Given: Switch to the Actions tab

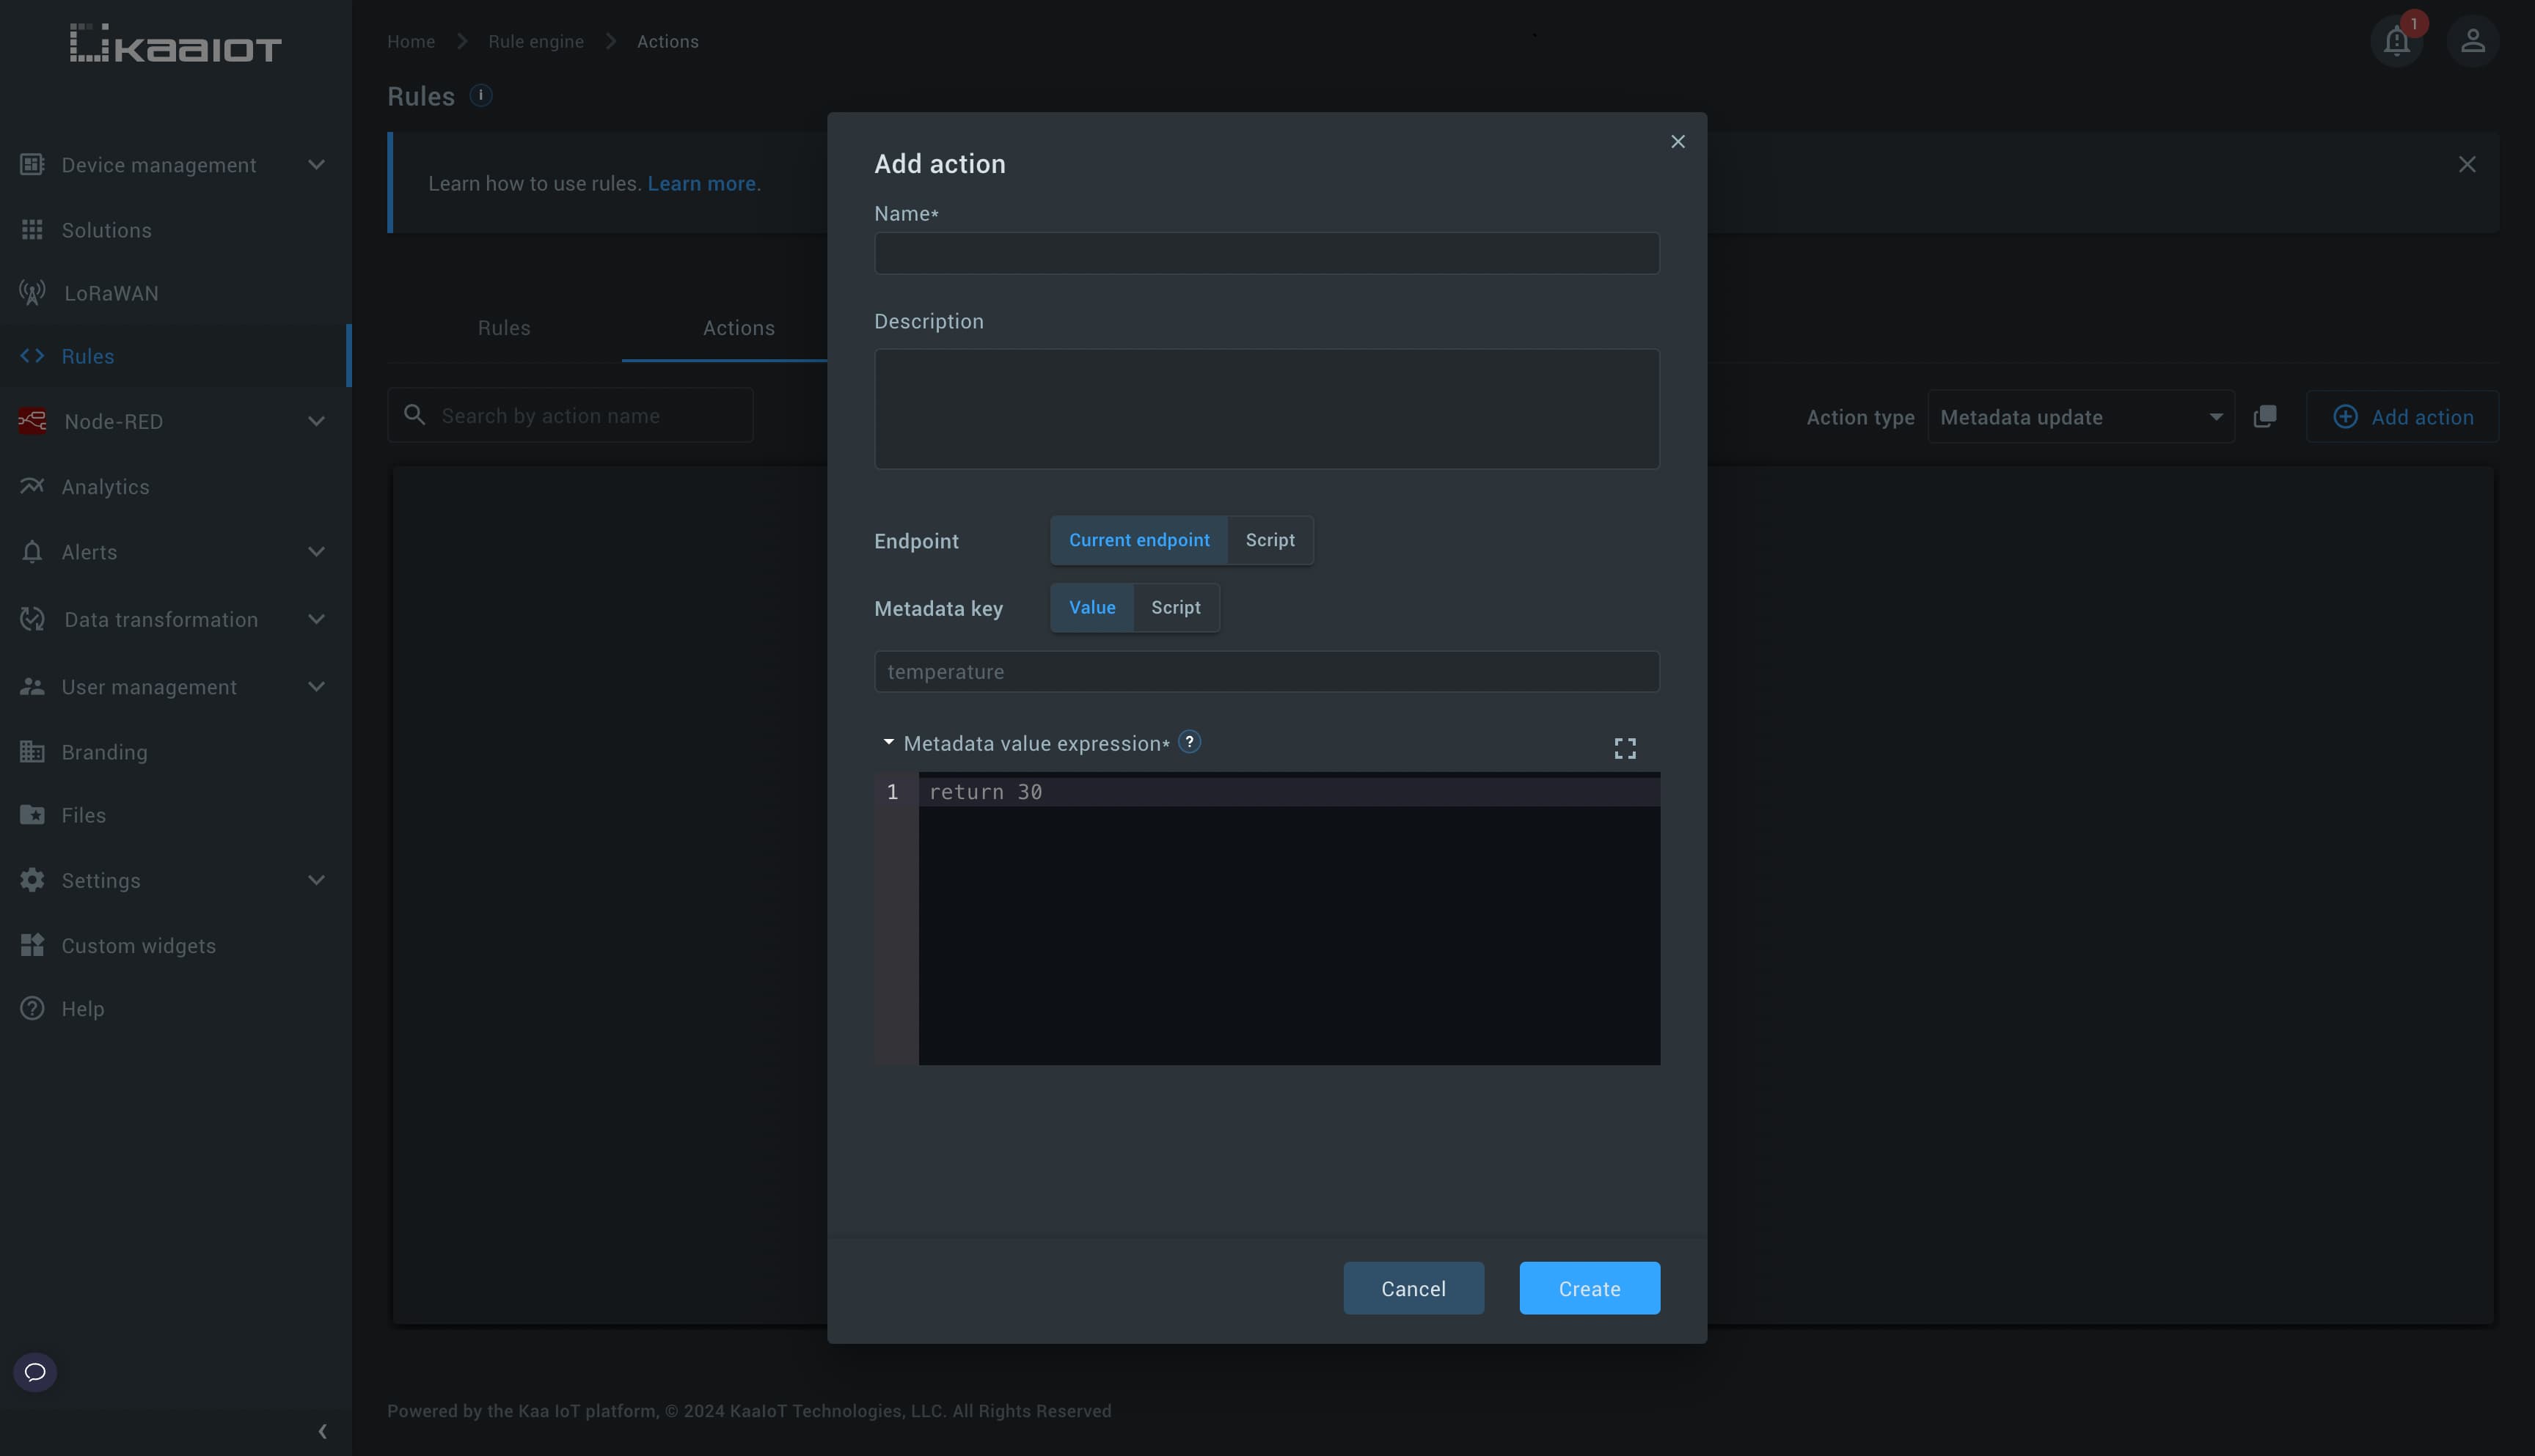Looking at the screenshot, I should click(738, 327).
